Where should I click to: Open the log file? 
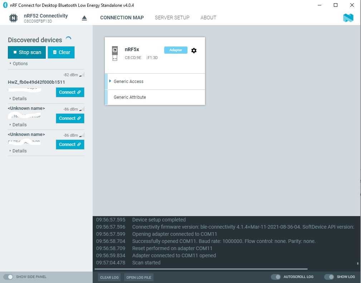(138, 277)
